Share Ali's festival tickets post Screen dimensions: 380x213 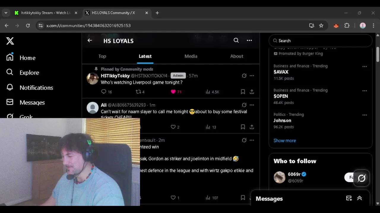pyautogui.click(x=252, y=127)
